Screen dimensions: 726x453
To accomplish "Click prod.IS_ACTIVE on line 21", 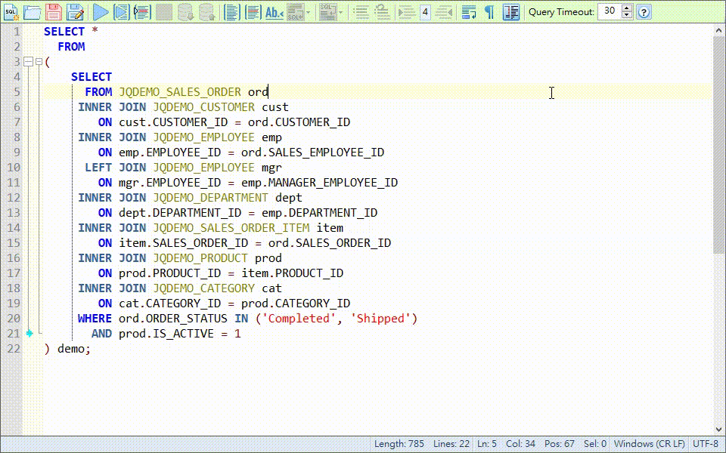I will click(166, 334).
